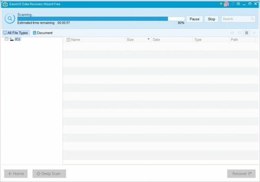Click the 90% progress label

pyautogui.click(x=181, y=23)
